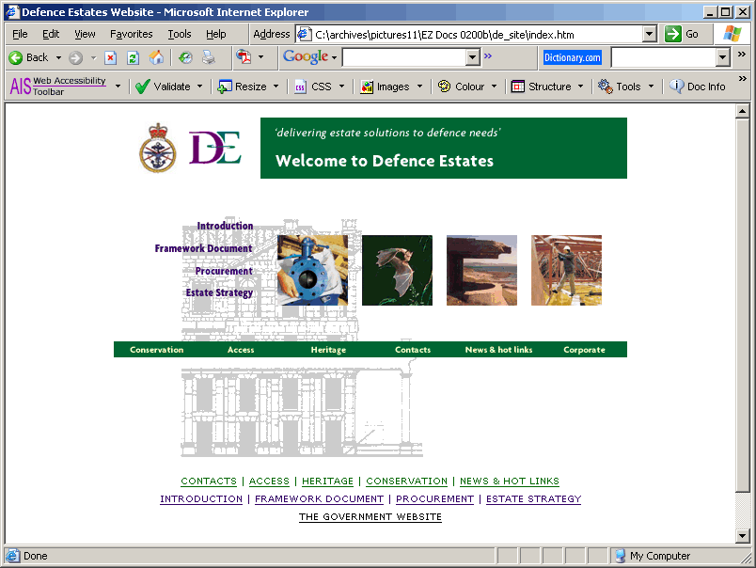This screenshot has width=756, height=568.
Task: Click the Images toolbar icon
Action: (367, 87)
